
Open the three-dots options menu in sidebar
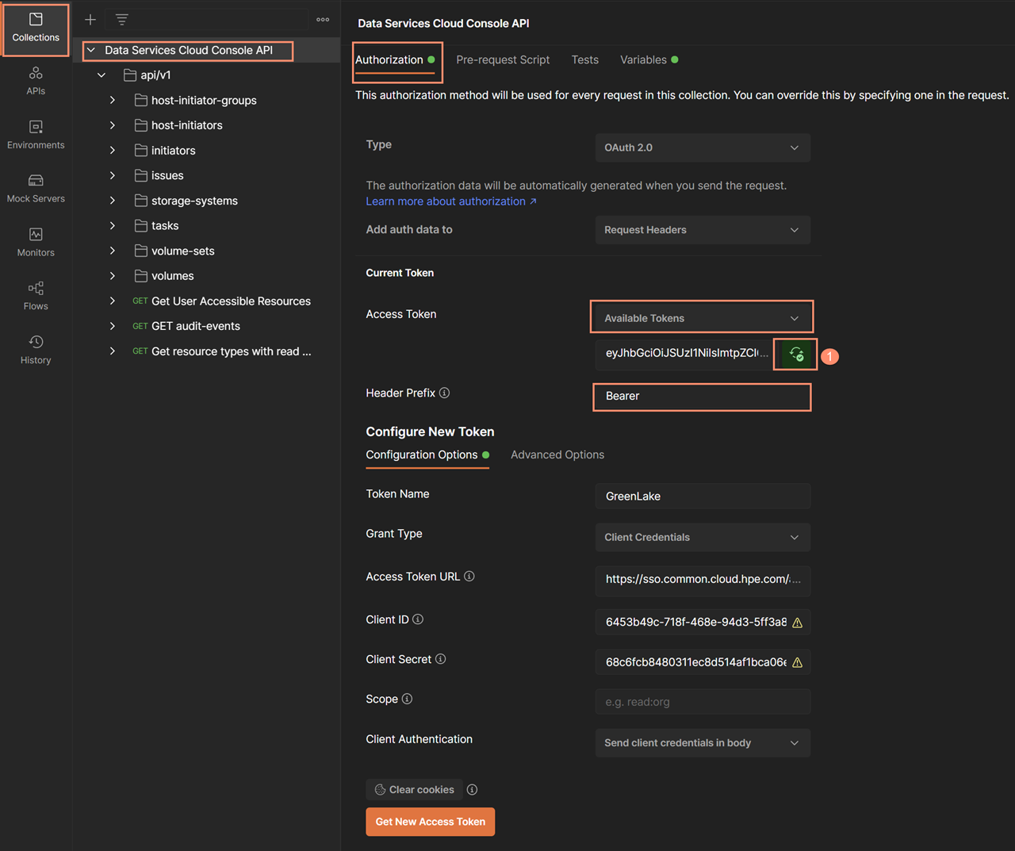click(323, 20)
